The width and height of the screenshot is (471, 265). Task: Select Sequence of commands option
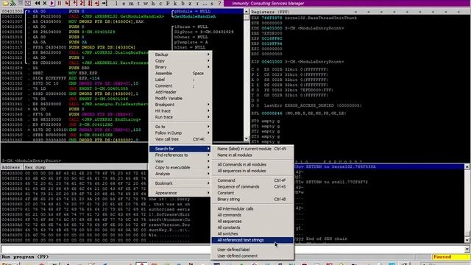[x=252, y=186]
